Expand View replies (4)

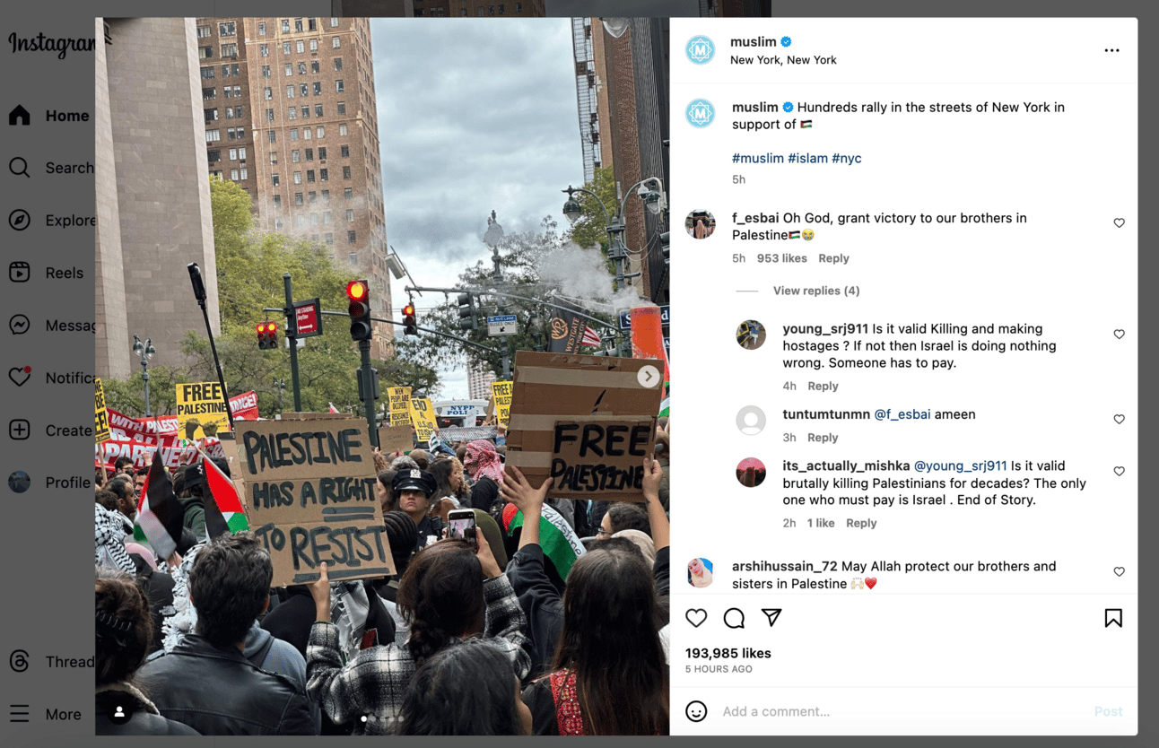point(816,291)
